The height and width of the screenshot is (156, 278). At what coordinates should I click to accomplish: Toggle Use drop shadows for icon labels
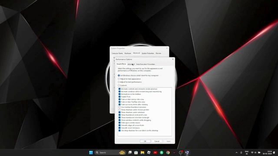tap(119, 130)
